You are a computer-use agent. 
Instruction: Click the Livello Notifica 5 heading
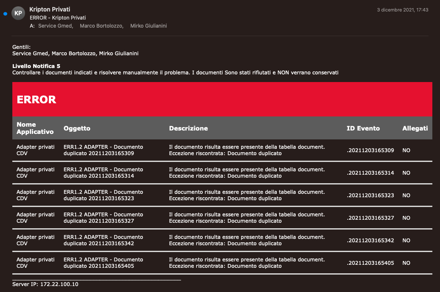(36, 66)
